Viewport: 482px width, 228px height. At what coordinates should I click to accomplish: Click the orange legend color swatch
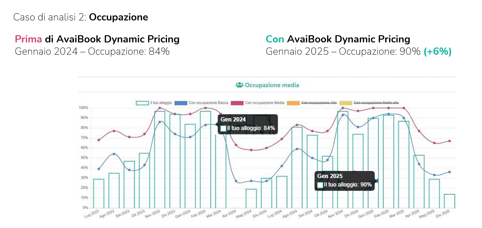pyautogui.click(x=293, y=103)
